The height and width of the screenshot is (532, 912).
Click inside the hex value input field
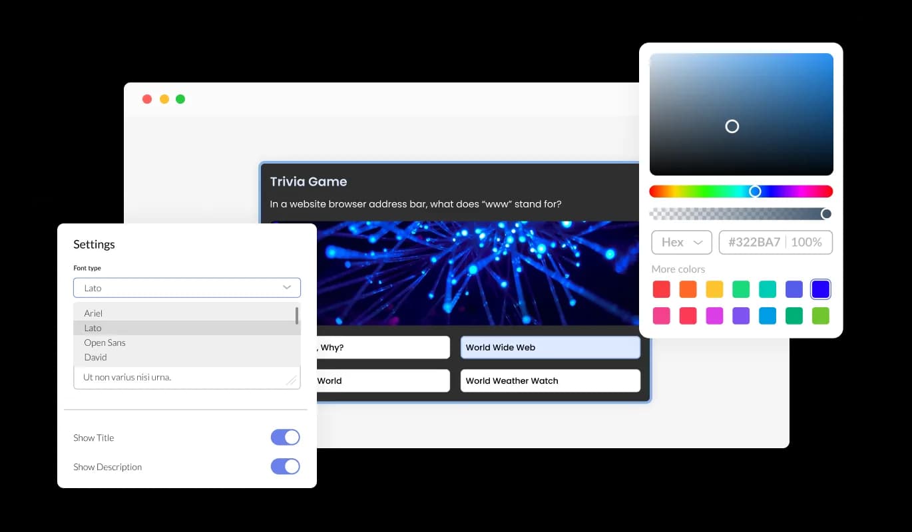click(x=776, y=242)
